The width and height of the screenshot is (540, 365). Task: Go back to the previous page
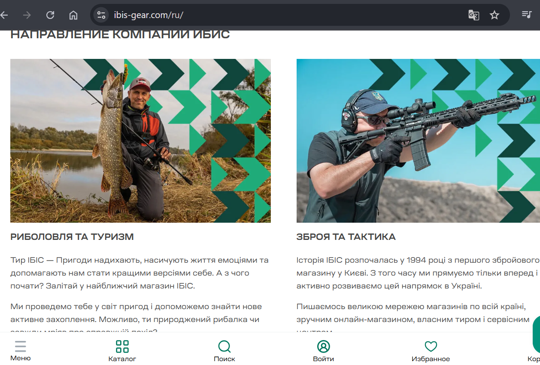click(x=4, y=15)
